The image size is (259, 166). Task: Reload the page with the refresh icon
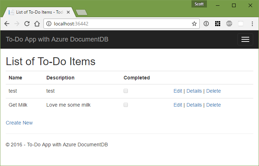pyautogui.click(x=27, y=24)
